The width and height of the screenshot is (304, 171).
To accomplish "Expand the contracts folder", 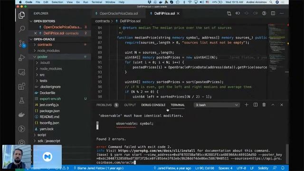I will click(x=45, y=45).
